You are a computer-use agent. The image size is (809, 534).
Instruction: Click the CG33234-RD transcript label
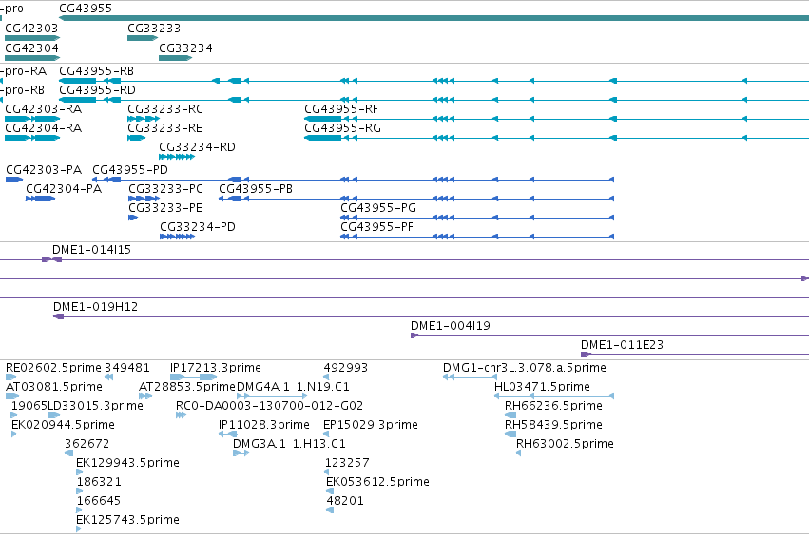point(197,147)
